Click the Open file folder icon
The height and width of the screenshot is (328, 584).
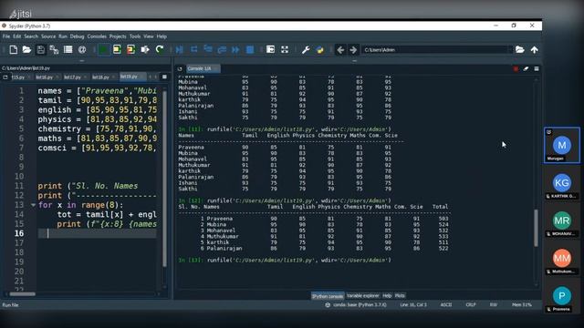click(26, 49)
